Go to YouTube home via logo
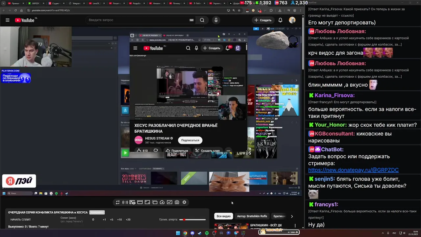The height and width of the screenshot is (237, 421). tap(25, 20)
